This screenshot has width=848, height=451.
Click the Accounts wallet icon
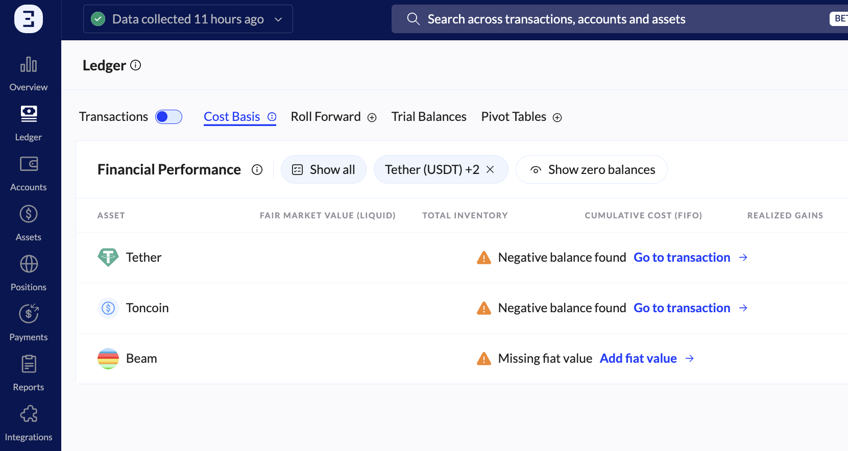coord(29,164)
